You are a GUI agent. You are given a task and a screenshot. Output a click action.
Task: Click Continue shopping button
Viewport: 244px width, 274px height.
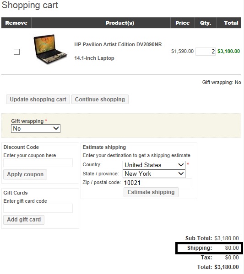[100, 100]
